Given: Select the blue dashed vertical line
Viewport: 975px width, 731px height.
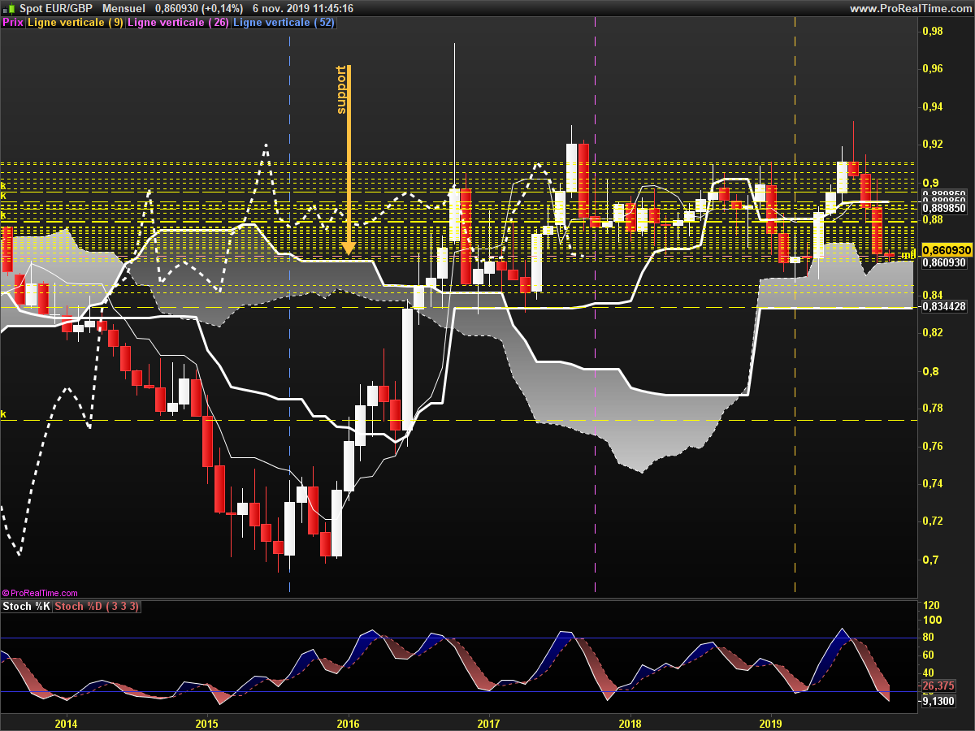Looking at the screenshot, I should (290, 325).
